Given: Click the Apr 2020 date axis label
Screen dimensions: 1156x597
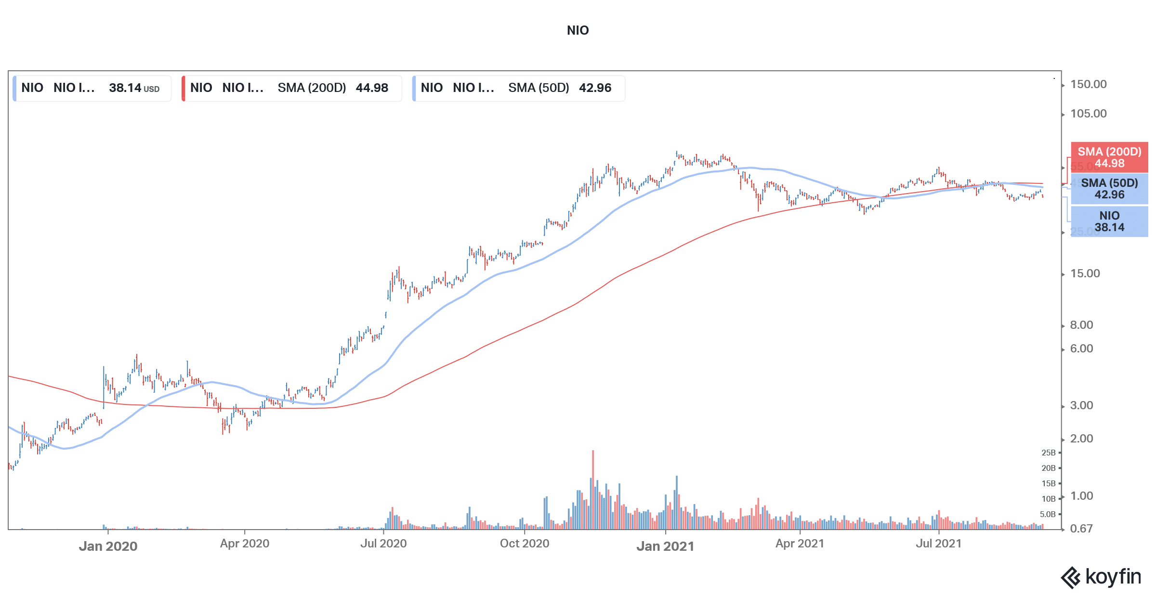Looking at the screenshot, I should click(245, 544).
